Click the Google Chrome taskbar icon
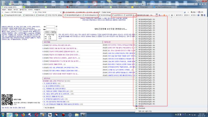The width and height of the screenshot is (208, 117). pos(16,115)
